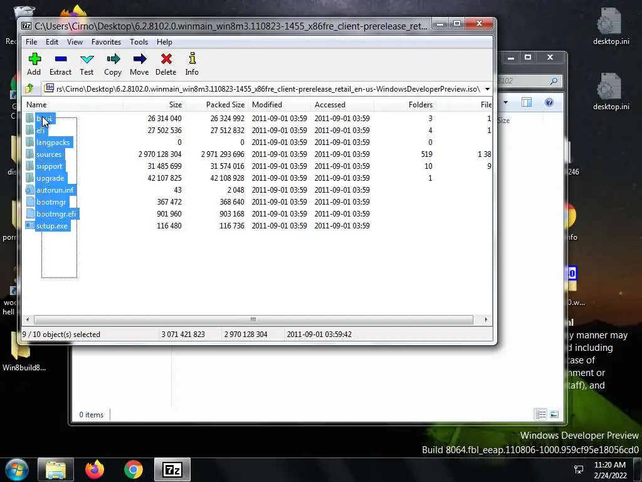
Task: Click the scroll right arrow
Action: 486,319
